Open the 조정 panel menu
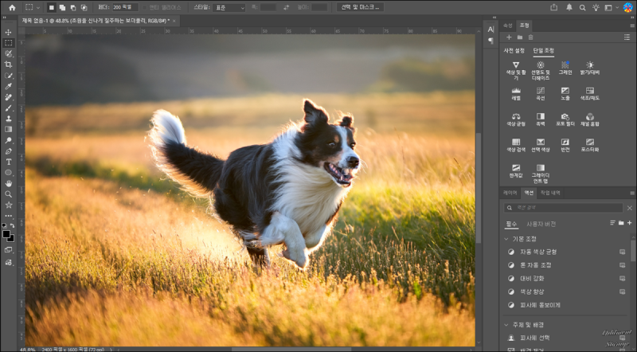This screenshot has width=637, height=352. tap(631, 25)
